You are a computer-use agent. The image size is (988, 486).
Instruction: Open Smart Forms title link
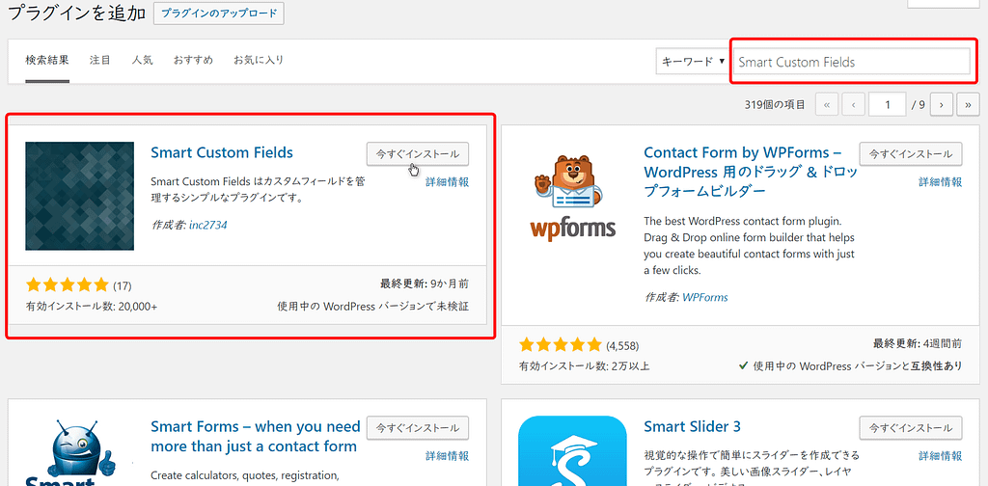256,436
